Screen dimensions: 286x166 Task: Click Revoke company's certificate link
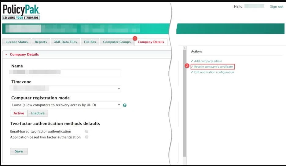[x=213, y=67]
